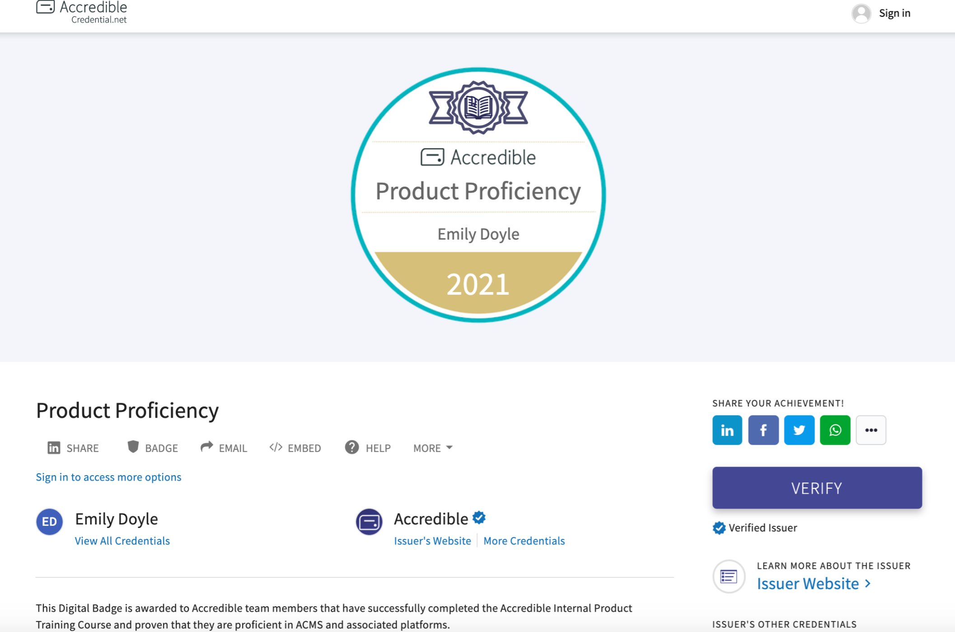Select the EMAIL option
Screen dimensions: 955x632
click(x=224, y=448)
